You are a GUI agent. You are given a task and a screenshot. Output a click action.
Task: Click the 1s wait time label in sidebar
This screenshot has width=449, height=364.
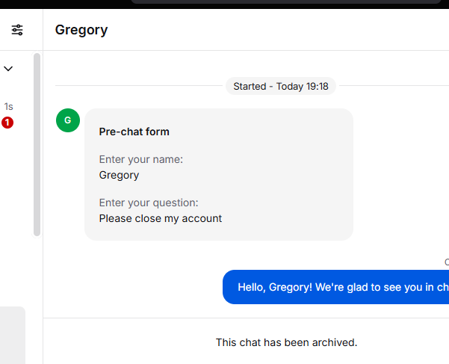point(8,107)
